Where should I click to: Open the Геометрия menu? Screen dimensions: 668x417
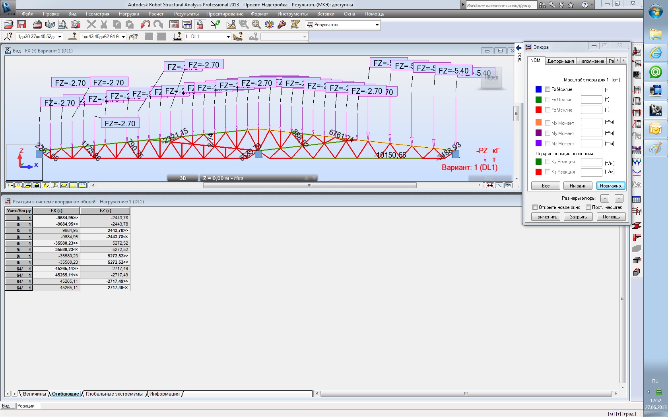(97, 14)
